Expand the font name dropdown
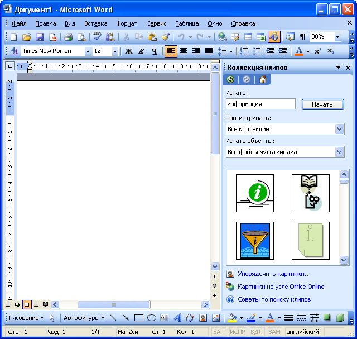The width and height of the screenshot is (357, 339). click(x=88, y=51)
